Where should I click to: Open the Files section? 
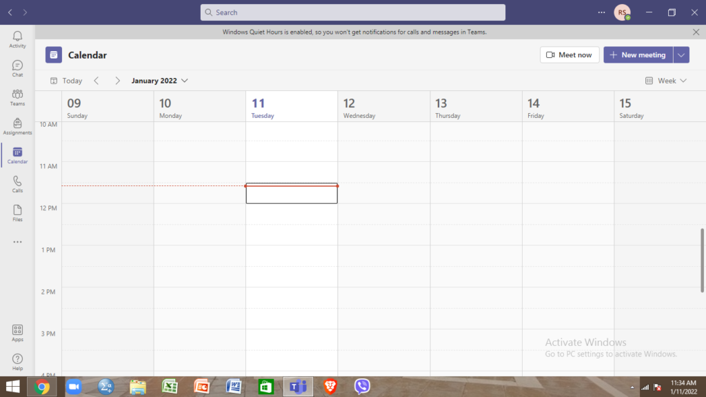(17, 214)
